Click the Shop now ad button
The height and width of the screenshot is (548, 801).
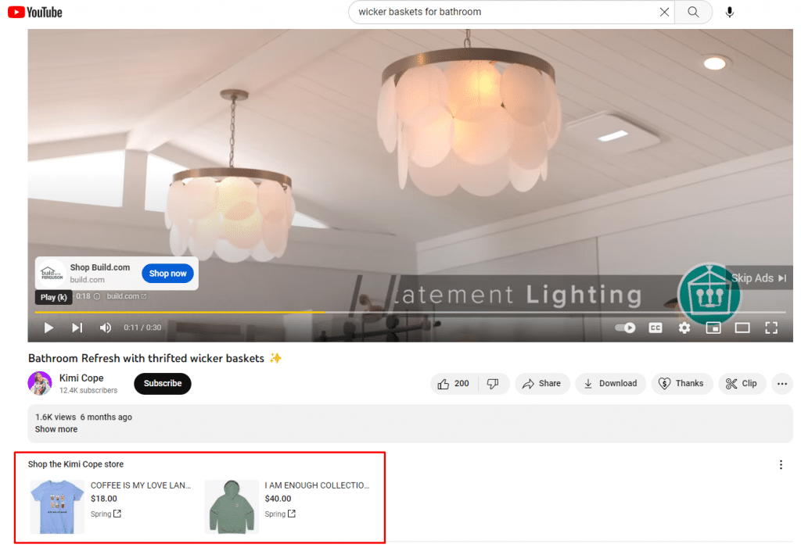168,274
